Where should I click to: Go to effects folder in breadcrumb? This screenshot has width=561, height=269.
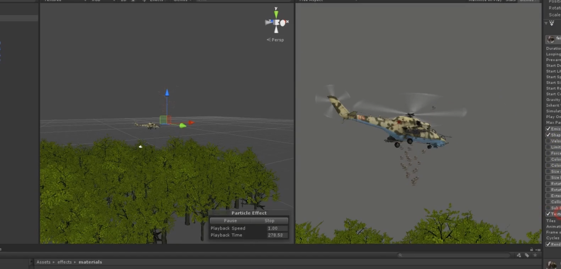click(x=64, y=262)
